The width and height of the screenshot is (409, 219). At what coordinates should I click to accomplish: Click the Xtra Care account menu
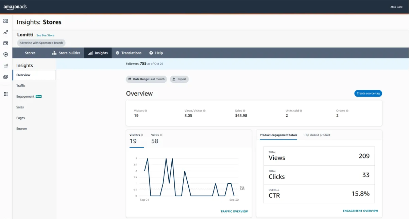click(396, 7)
